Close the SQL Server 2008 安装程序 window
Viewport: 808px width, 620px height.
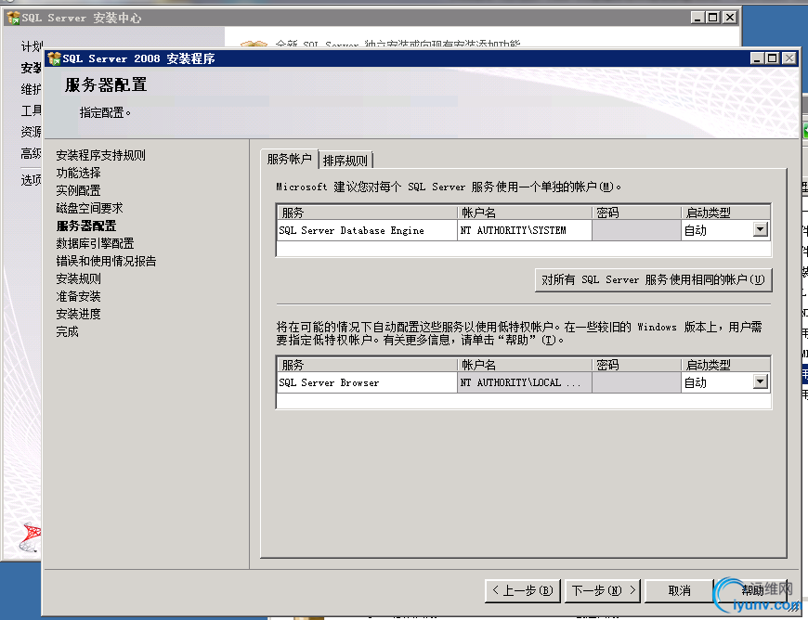click(788, 58)
